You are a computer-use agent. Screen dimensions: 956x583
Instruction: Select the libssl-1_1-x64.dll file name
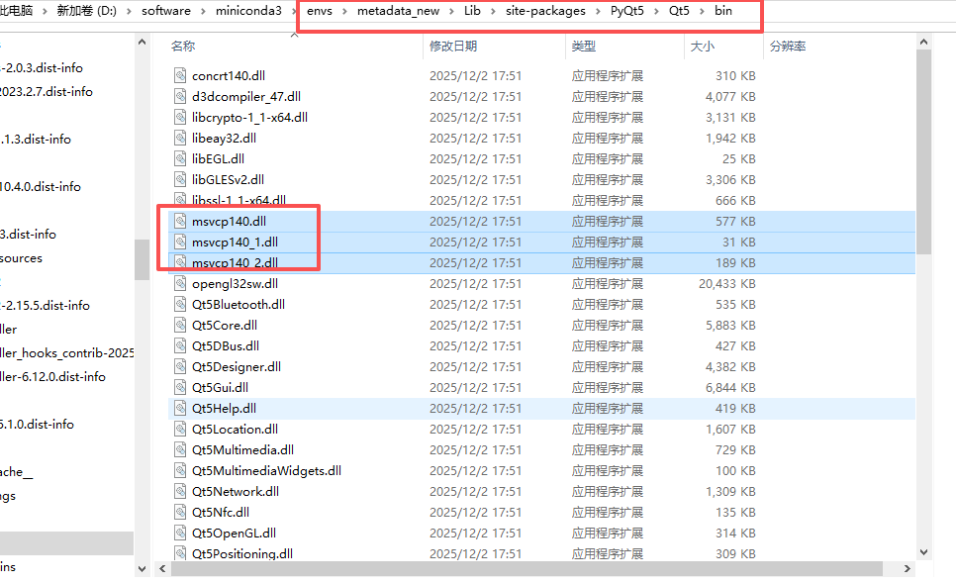point(239,200)
